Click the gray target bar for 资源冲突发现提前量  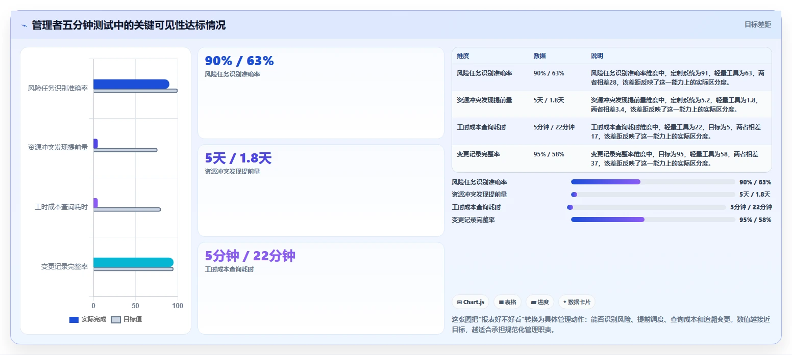pyautogui.click(x=125, y=150)
